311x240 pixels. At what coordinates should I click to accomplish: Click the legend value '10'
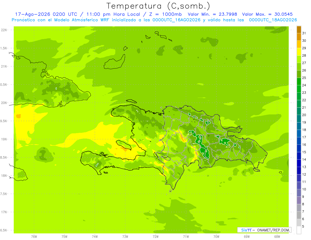point(304,189)
